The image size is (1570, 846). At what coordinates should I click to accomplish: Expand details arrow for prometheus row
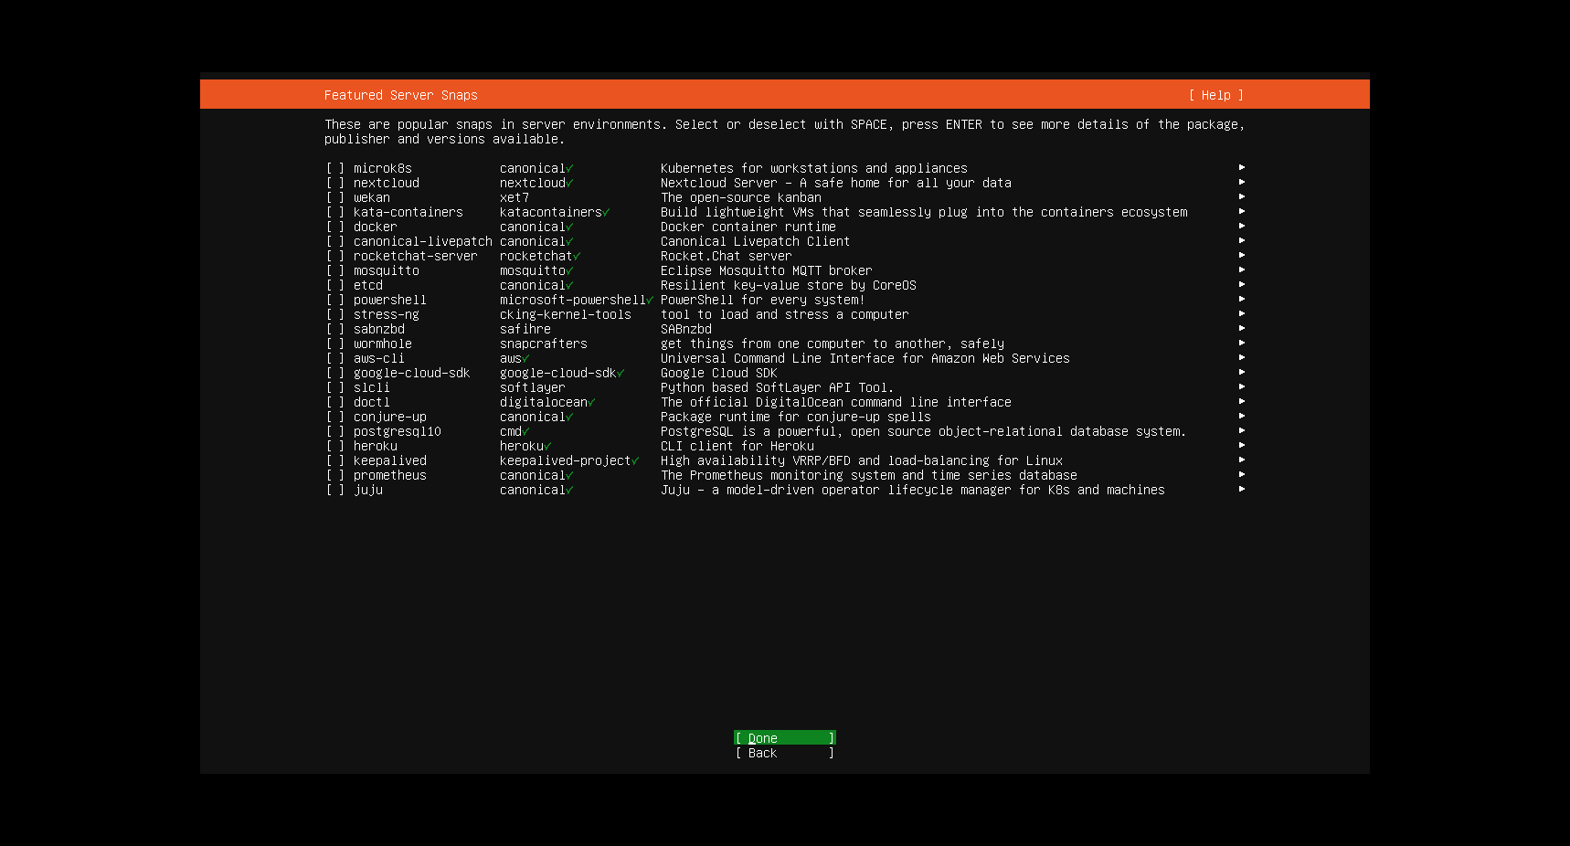1242,474
